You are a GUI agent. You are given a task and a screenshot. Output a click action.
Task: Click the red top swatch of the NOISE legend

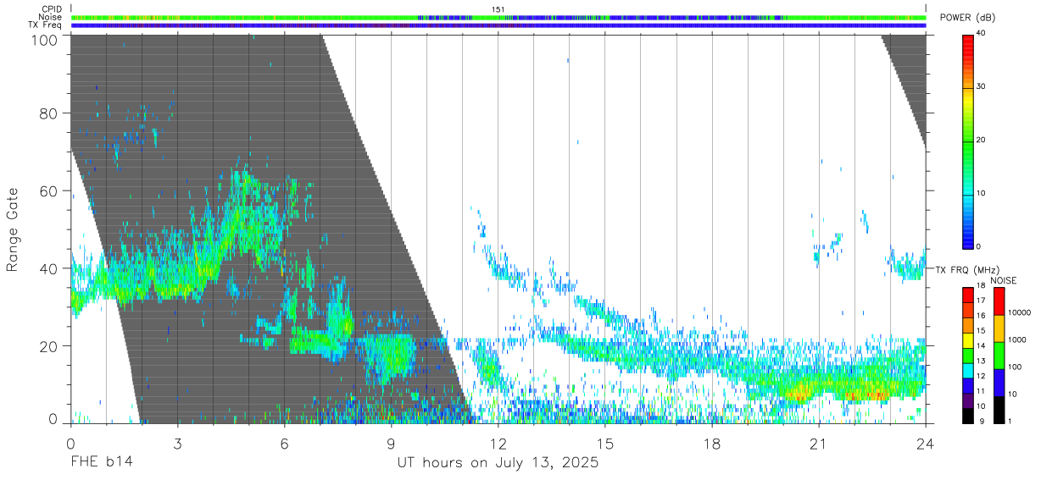click(999, 301)
